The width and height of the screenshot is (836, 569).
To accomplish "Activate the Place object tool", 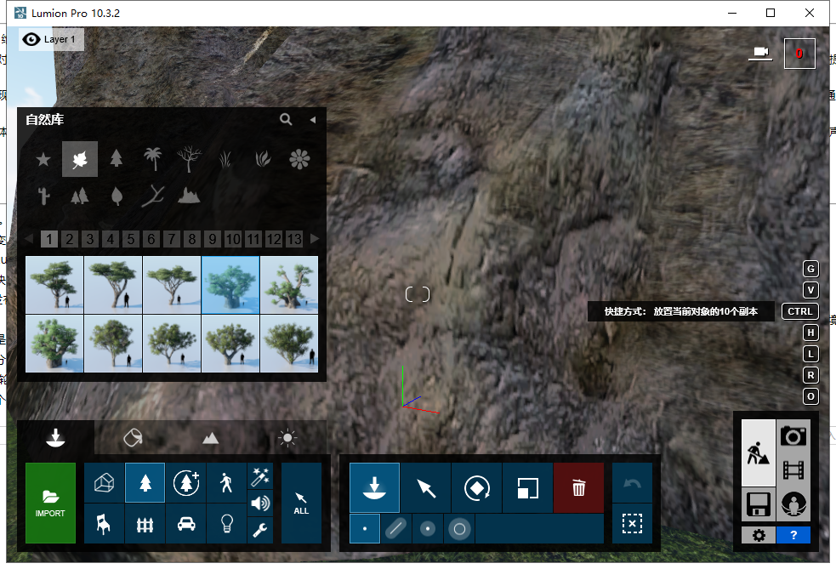I will pos(375,488).
